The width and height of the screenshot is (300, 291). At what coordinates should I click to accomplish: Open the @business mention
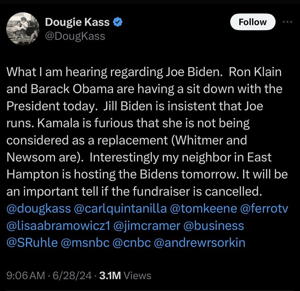(214, 225)
